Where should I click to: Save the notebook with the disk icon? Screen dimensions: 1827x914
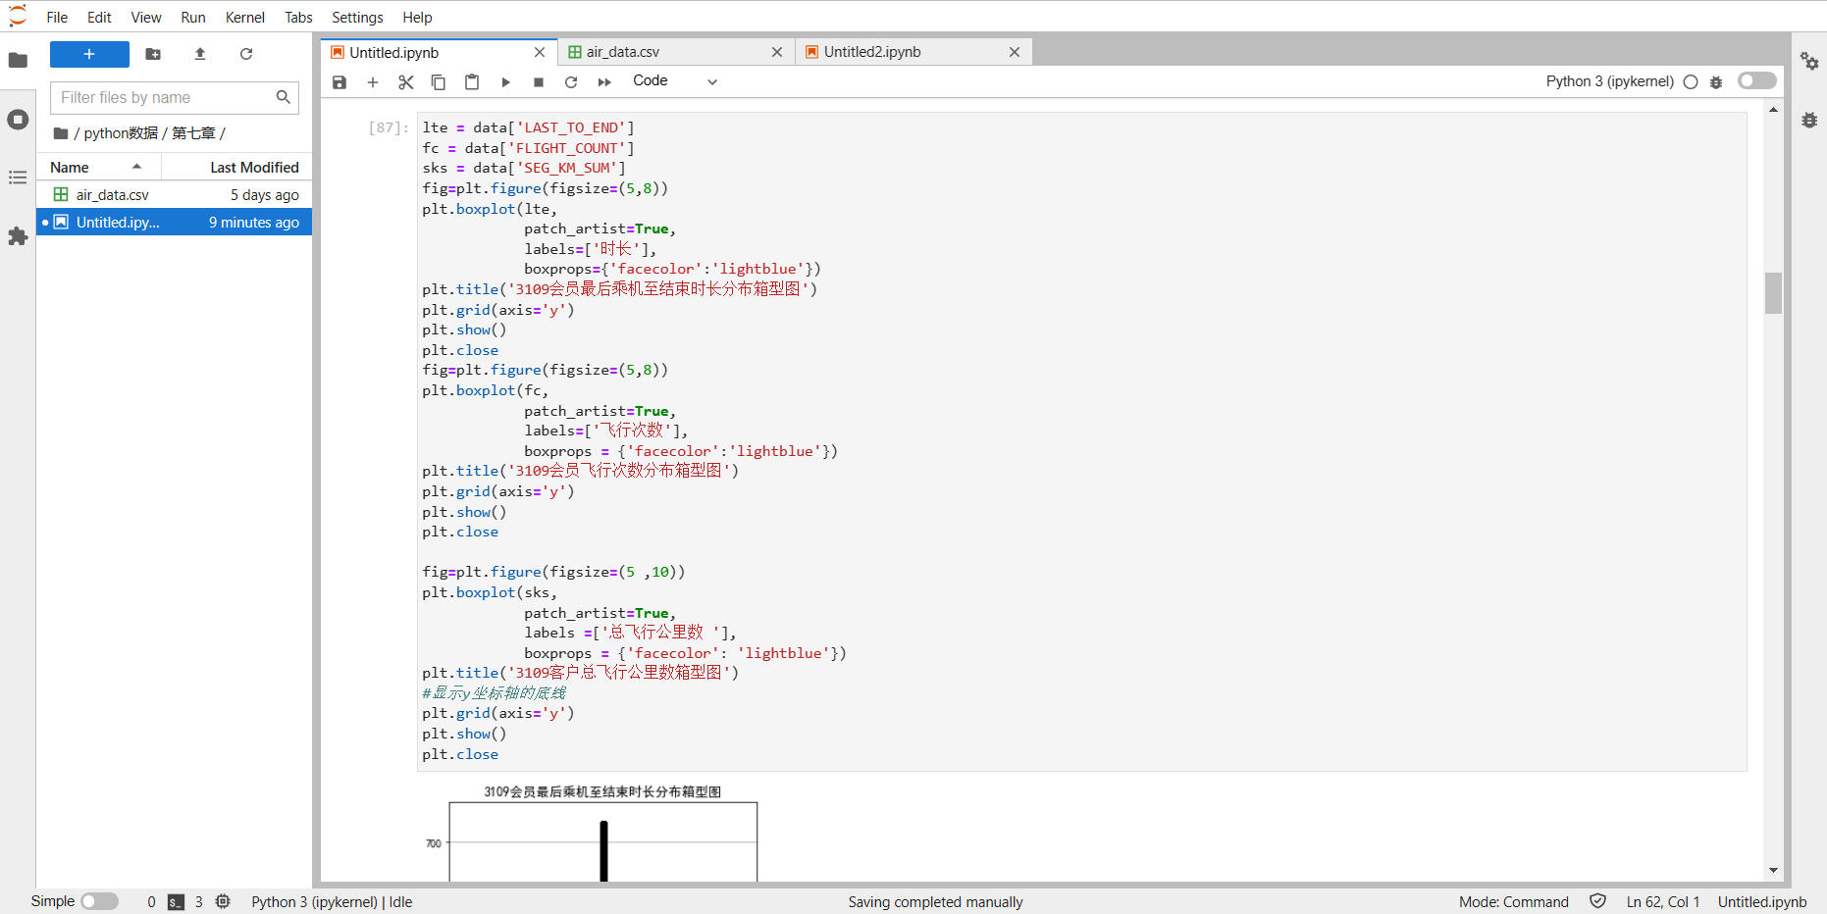click(x=339, y=82)
